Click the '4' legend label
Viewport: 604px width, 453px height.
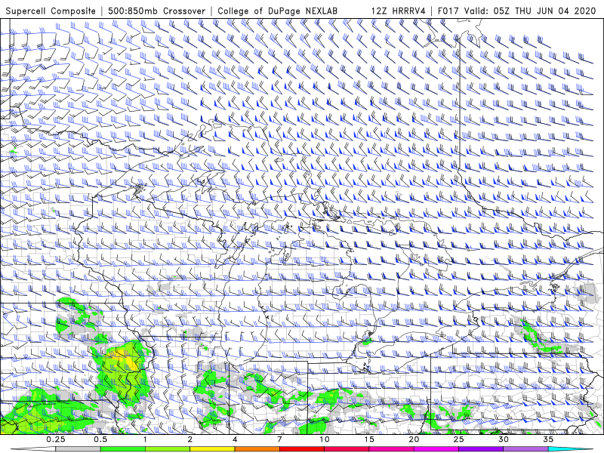point(235,439)
